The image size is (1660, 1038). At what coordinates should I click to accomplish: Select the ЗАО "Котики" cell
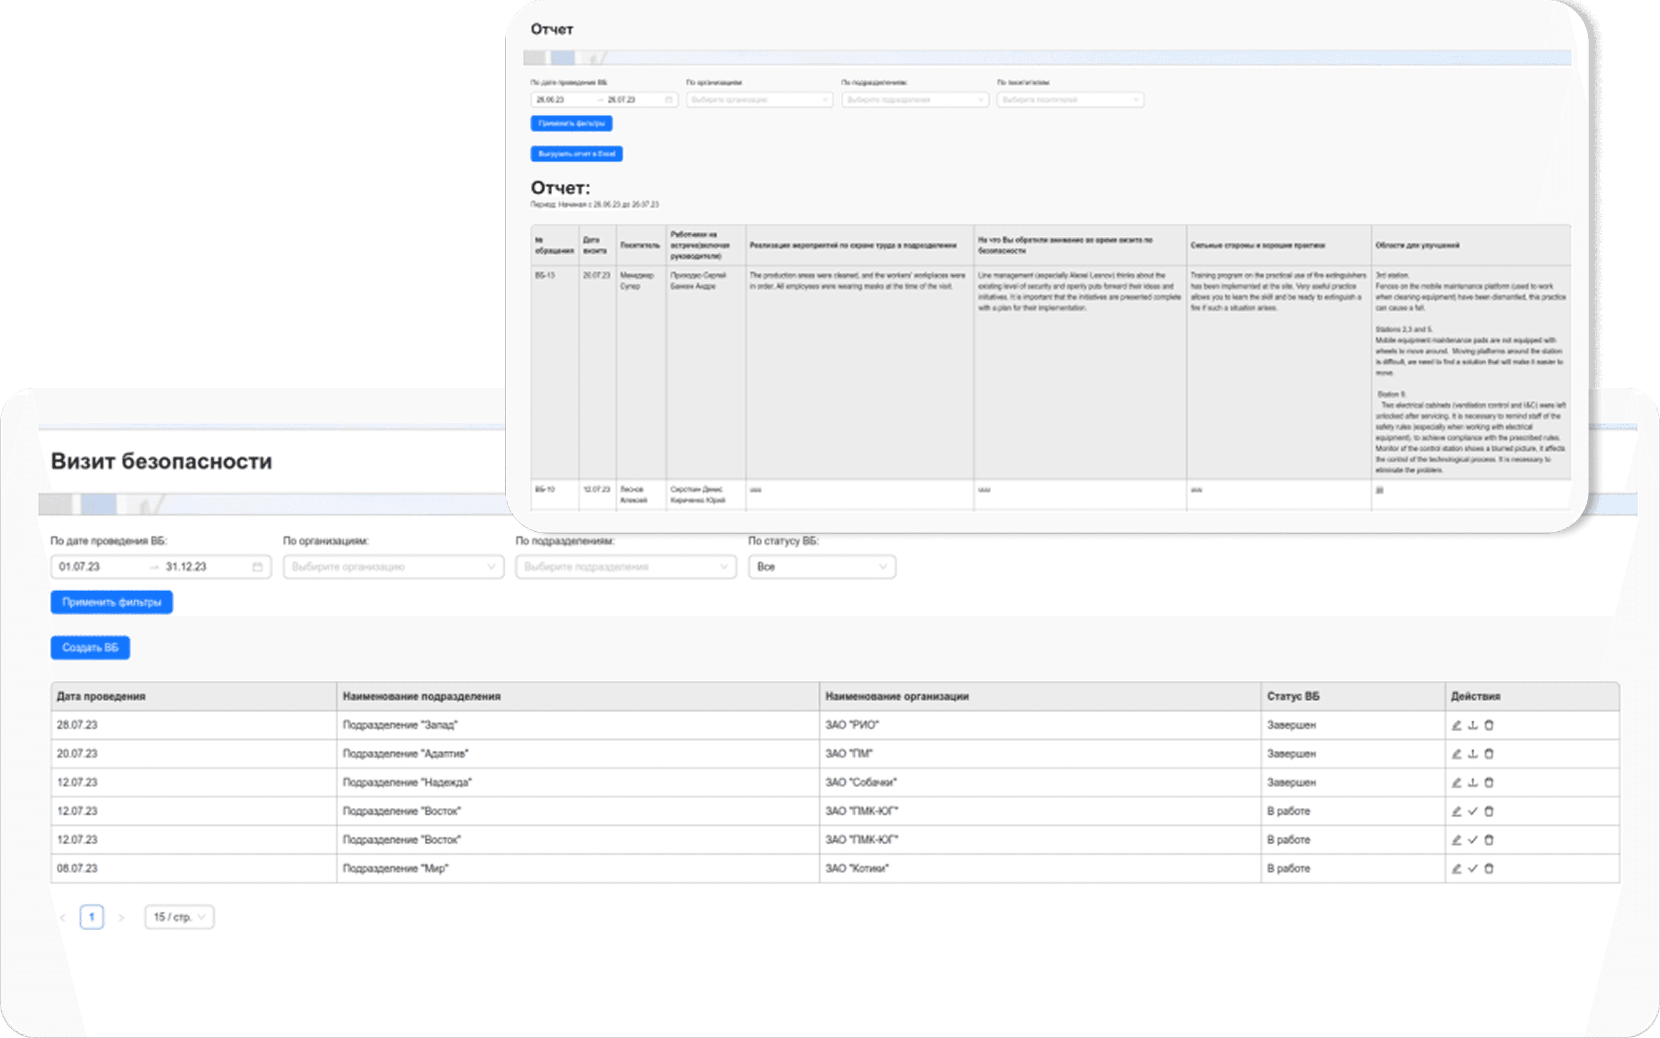(1040, 868)
